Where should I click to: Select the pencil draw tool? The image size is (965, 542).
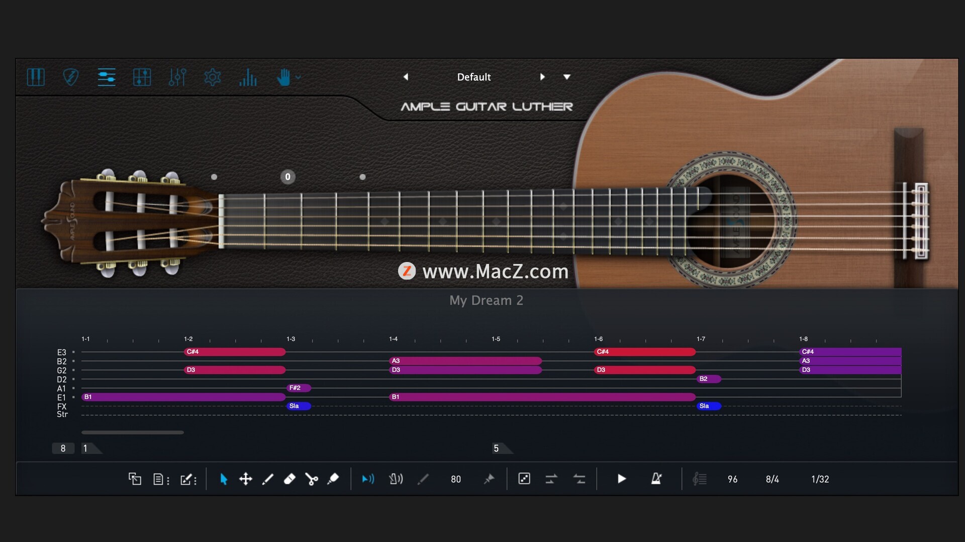pyautogui.click(x=268, y=479)
